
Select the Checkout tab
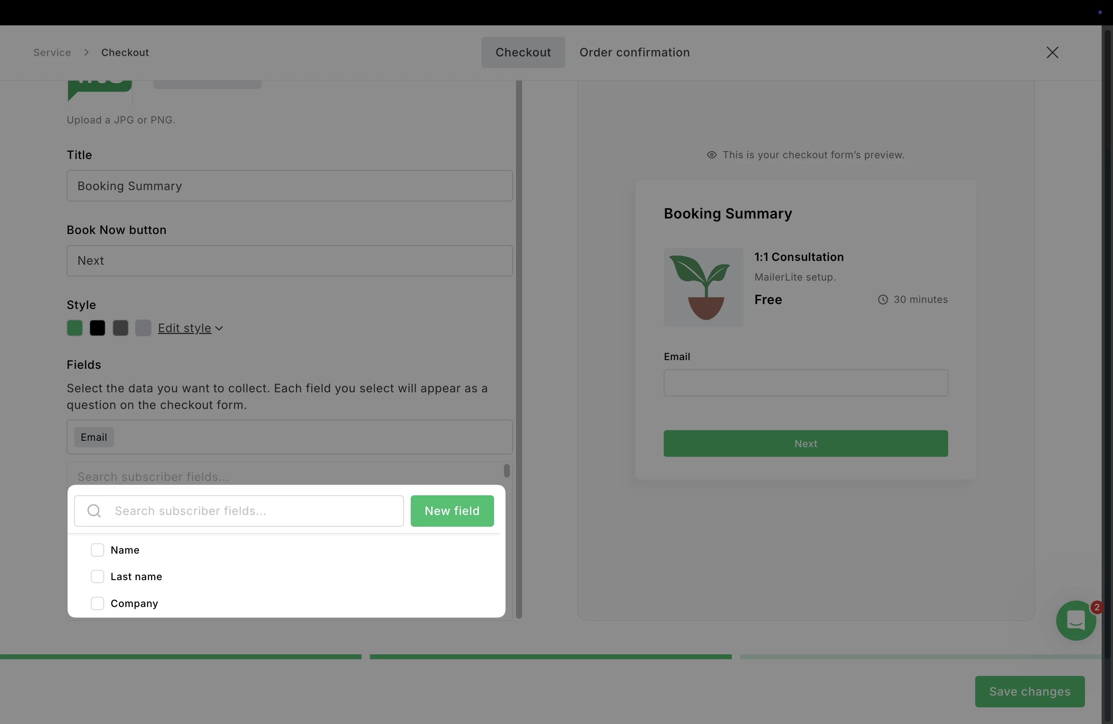[x=523, y=52]
